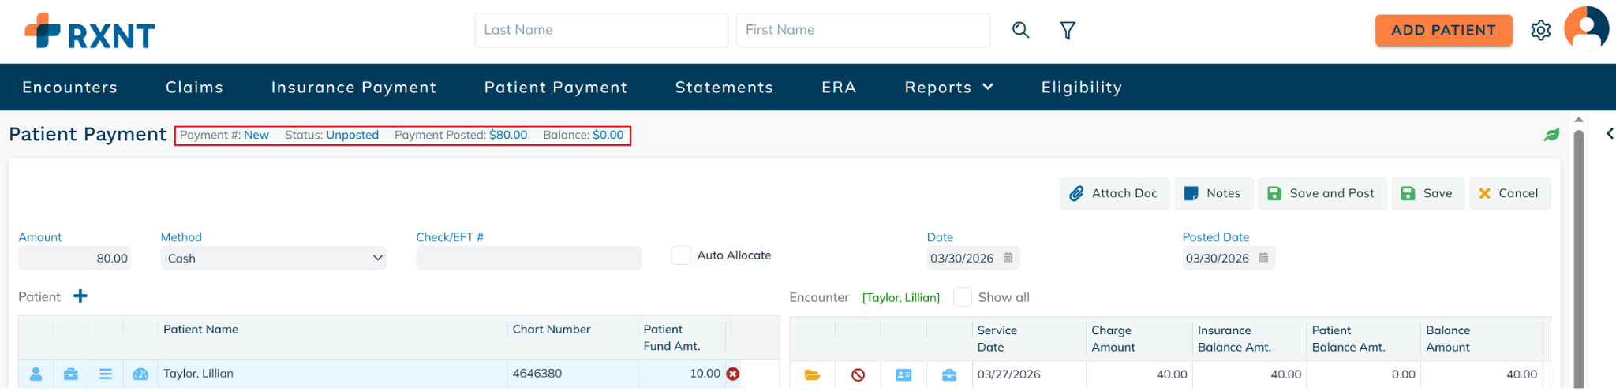Image resolution: width=1616 pixels, height=391 pixels.
Task: Click the search magnifying glass icon
Action: (1020, 30)
